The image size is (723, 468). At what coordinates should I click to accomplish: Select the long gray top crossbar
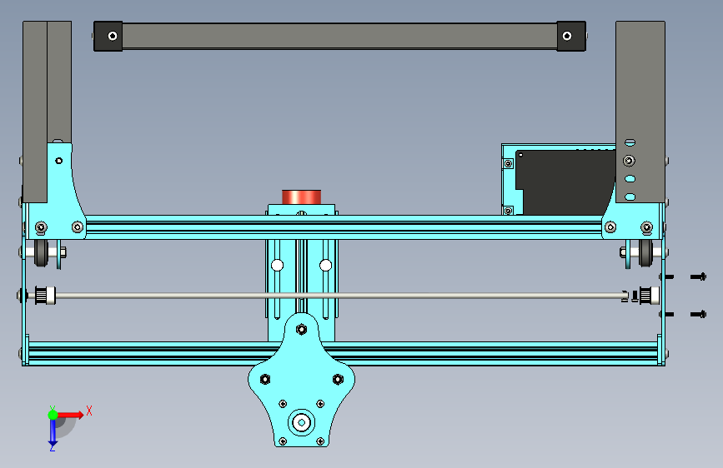(x=339, y=36)
